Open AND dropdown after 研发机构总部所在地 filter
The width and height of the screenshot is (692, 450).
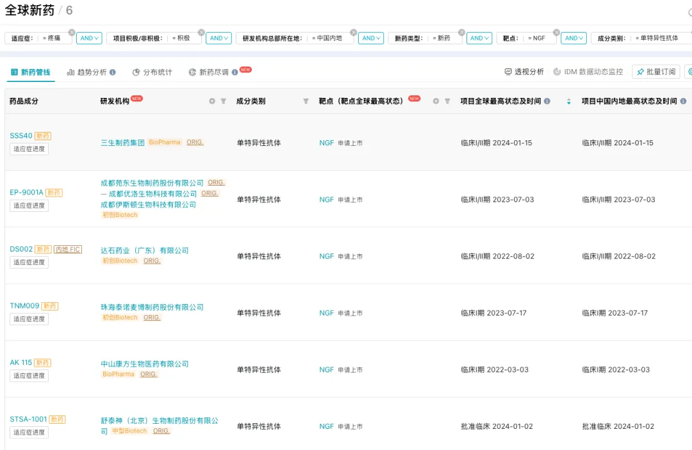370,38
